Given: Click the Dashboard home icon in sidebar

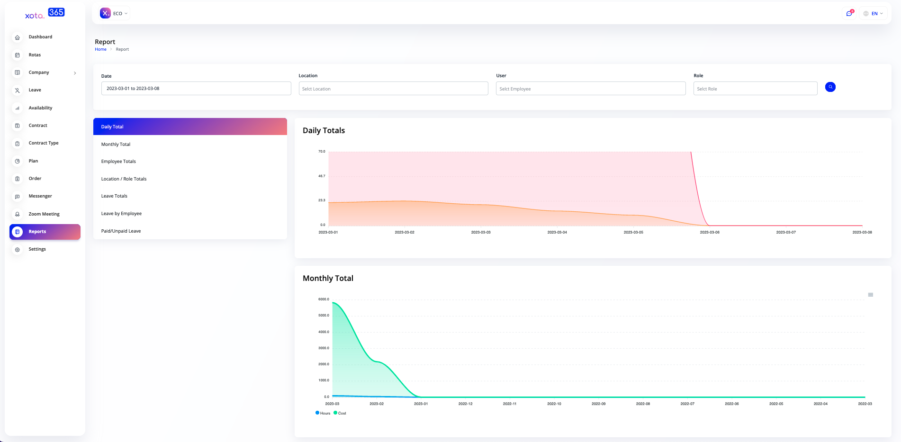Looking at the screenshot, I should 18,37.
